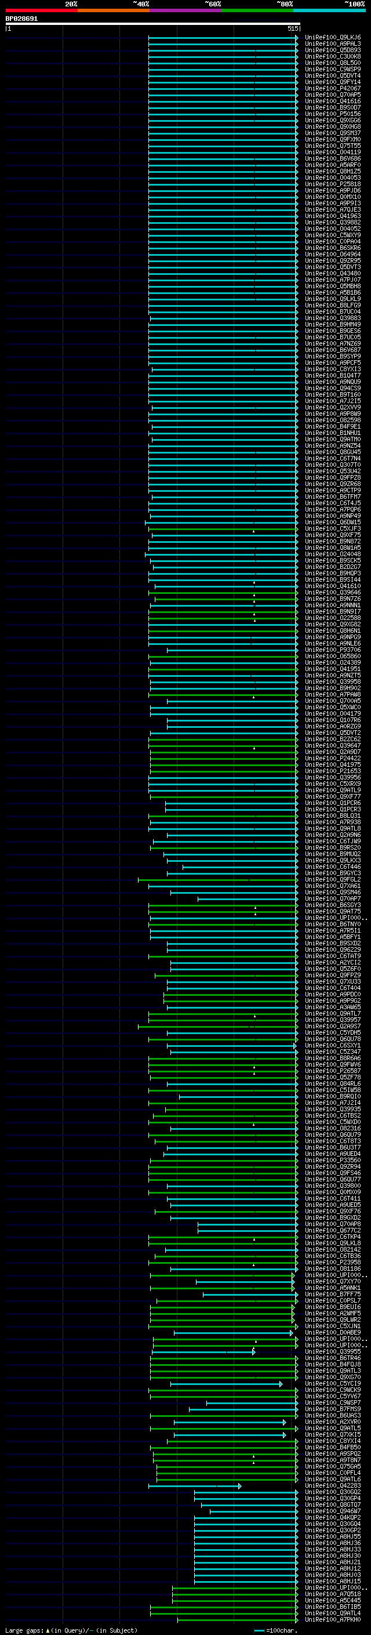371x1635 pixels.
Task: Click hit label UniRef100_O82316
Action: click(x=333, y=1128)
